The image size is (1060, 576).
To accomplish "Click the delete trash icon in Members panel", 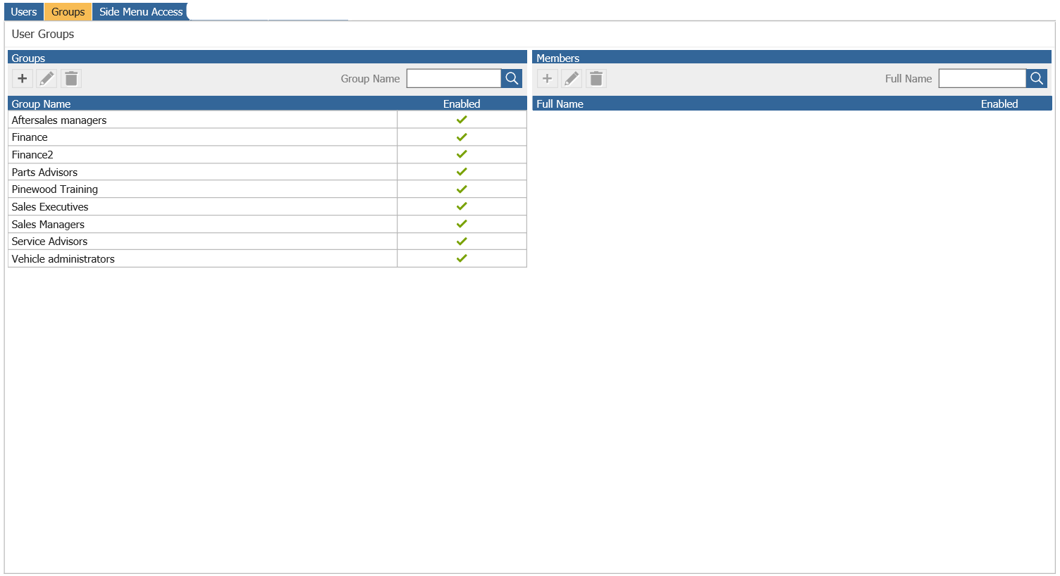I will click(x=596, y=78).
